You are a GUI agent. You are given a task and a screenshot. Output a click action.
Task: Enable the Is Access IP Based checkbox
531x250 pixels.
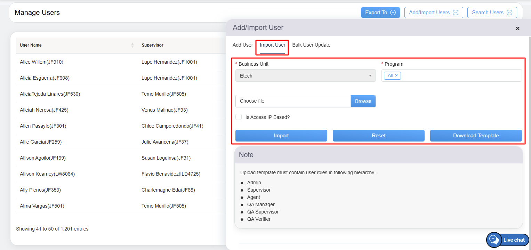pos(239,117)
